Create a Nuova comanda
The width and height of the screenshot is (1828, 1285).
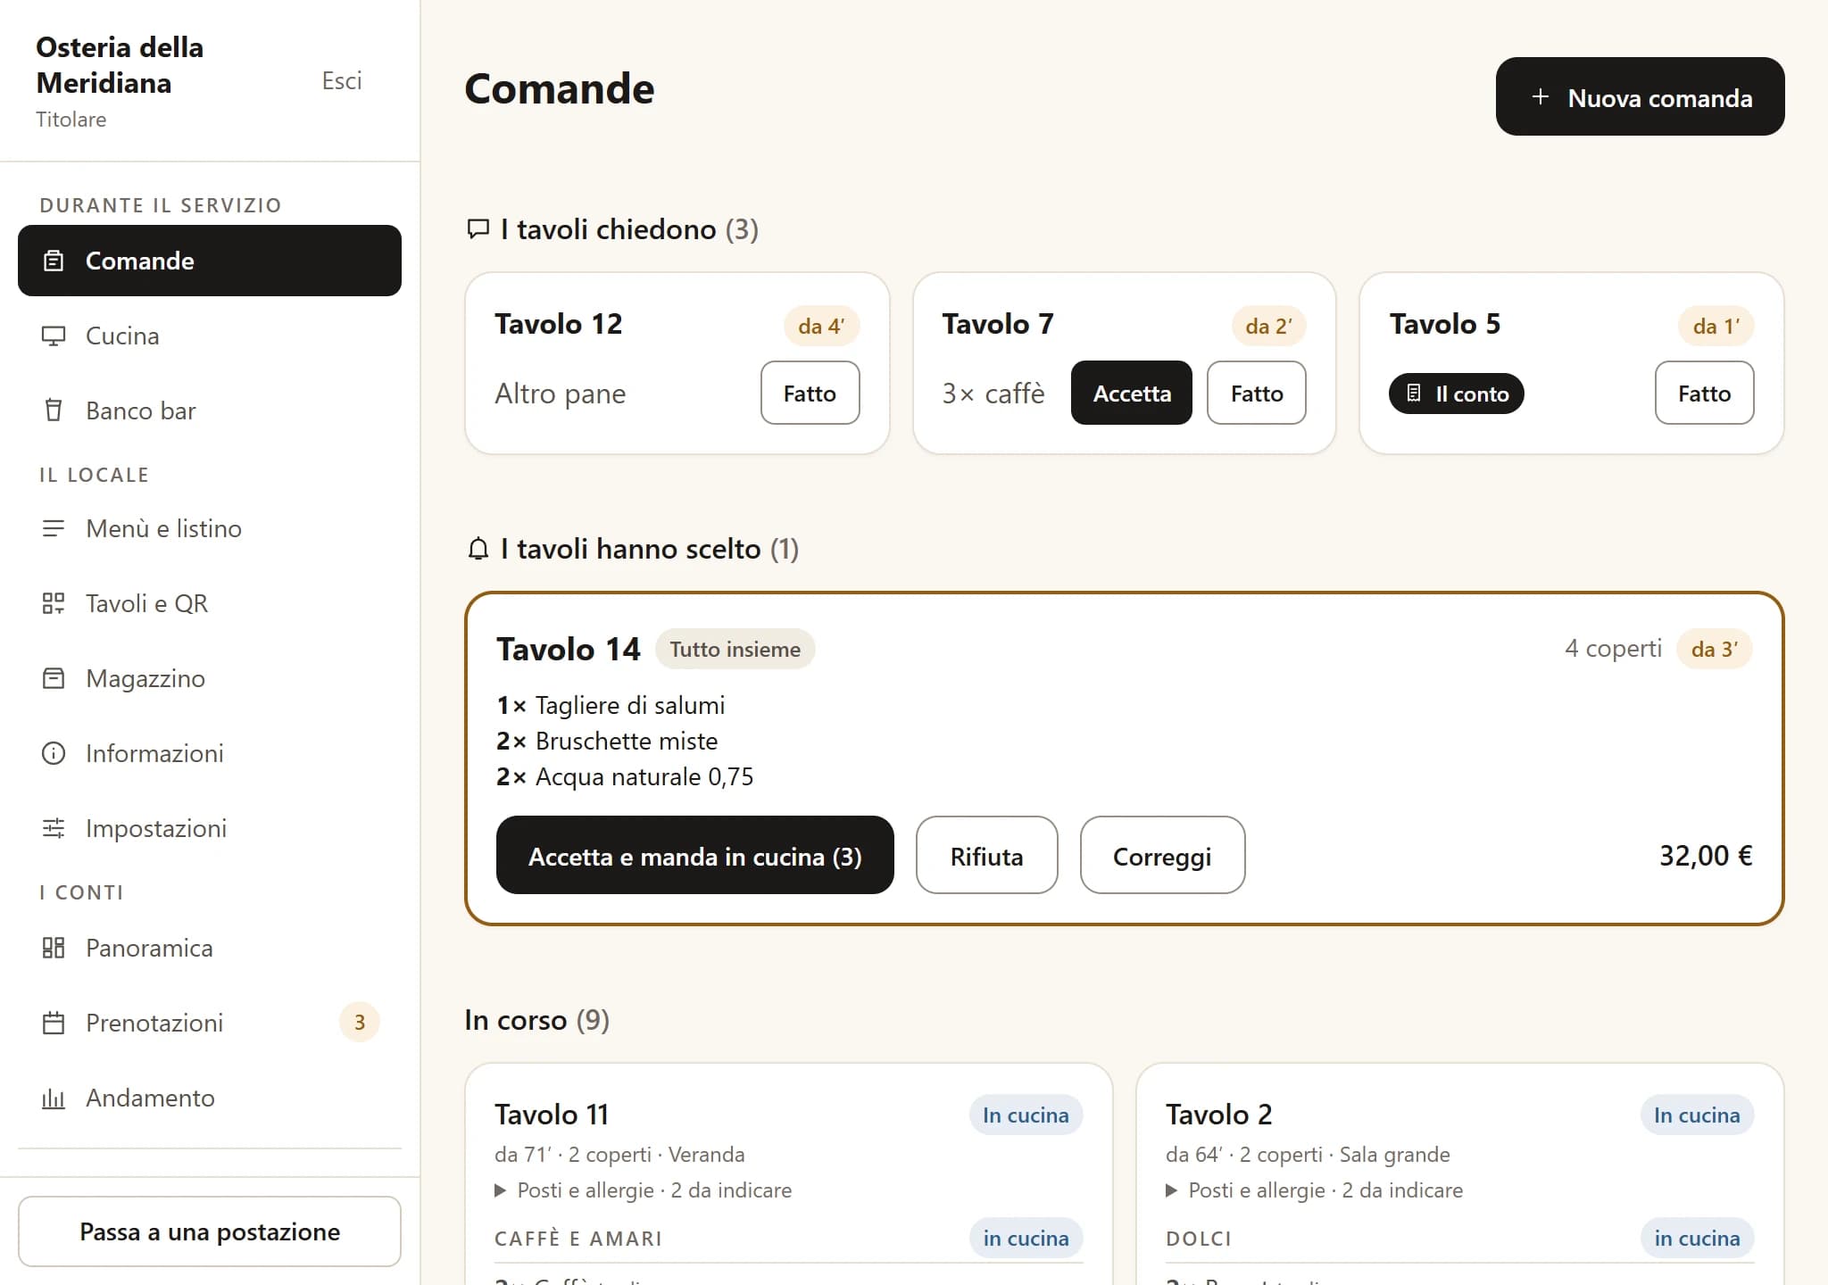pos(1640,96)
